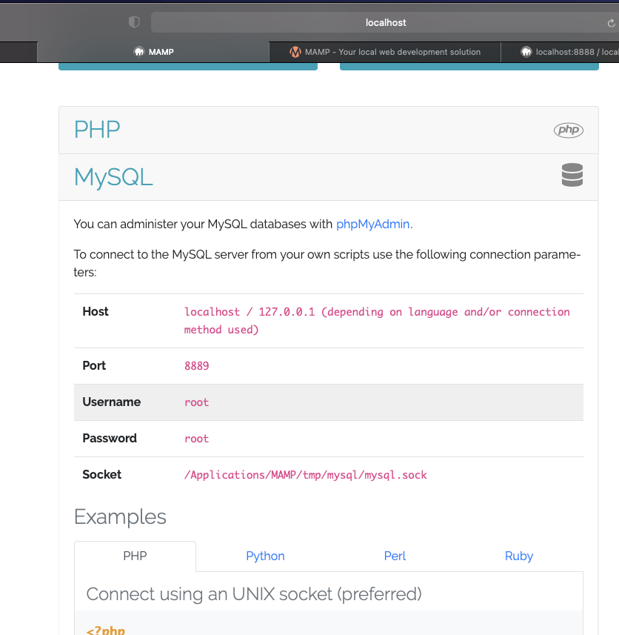Click the elephant favicon on localhost:8888 tab

(526, 52)
